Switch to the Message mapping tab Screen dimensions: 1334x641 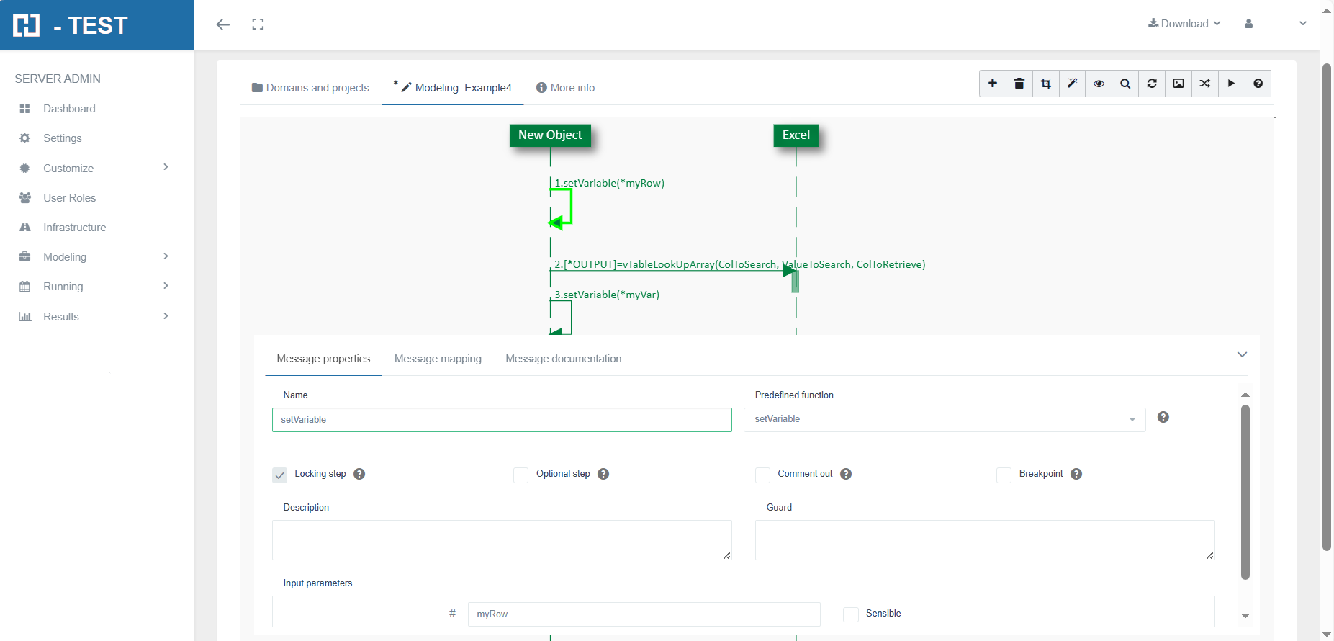(438, 359)
